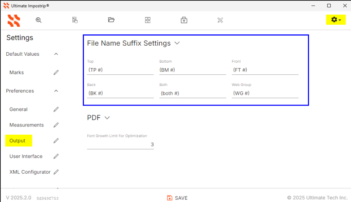351x202 pixels.
Task: Click the PDF section heading
Action: pyautogui.click(x=94, y=118)
